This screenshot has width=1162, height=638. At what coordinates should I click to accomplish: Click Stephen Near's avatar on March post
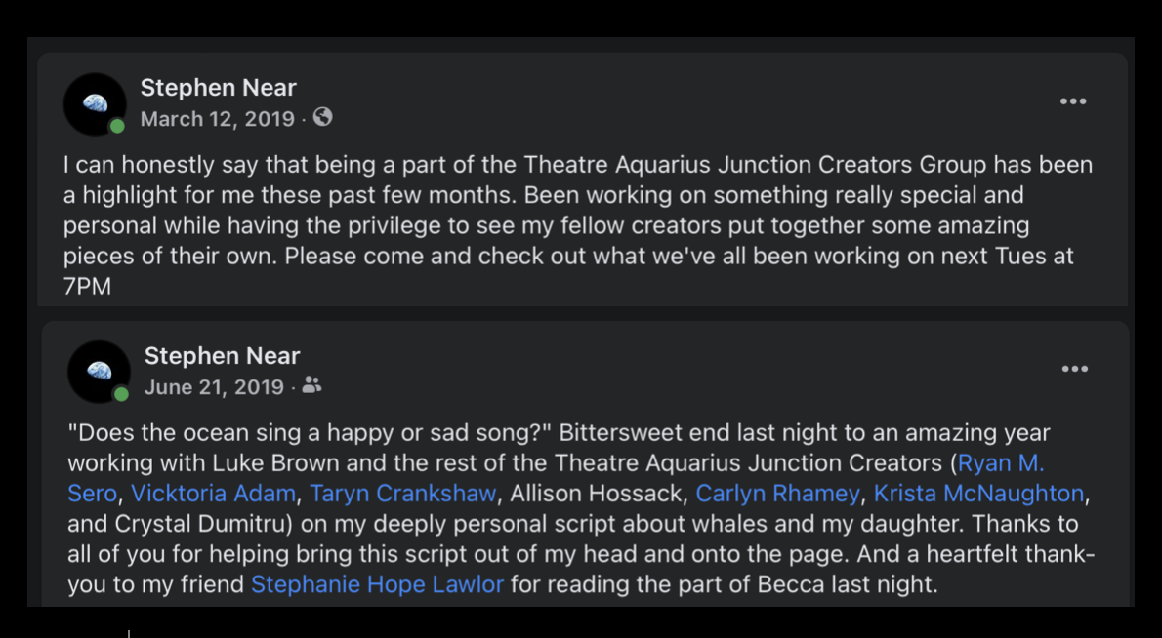tap(94, 103)
